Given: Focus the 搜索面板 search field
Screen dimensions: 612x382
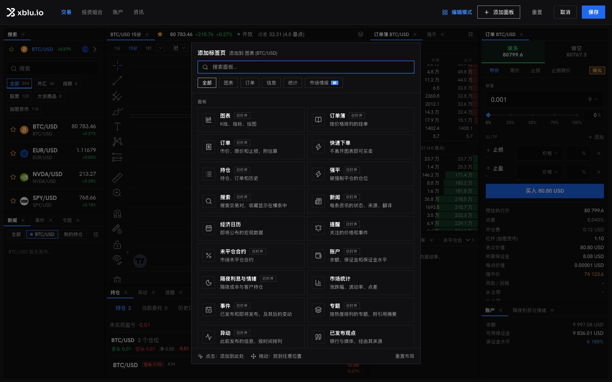Looking at the screenshot, I should tap(306, 67).
